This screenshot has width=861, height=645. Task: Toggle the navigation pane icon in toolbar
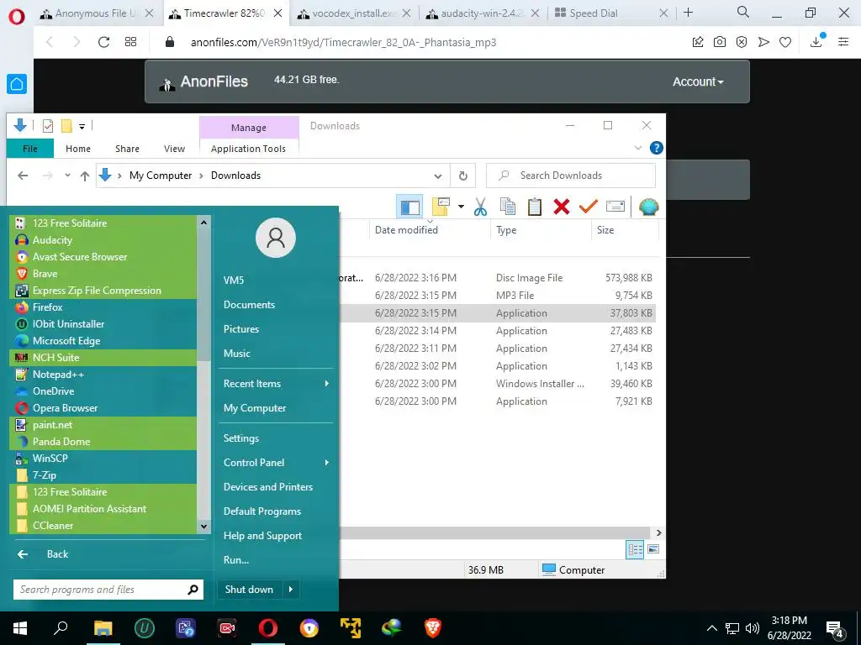409,207
